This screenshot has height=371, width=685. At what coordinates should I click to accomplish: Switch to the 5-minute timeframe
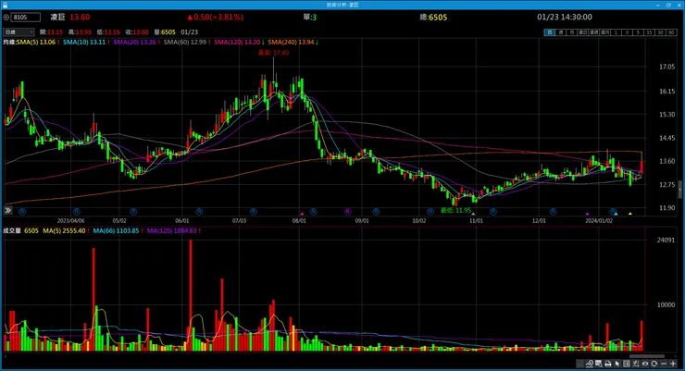(639, 32)
